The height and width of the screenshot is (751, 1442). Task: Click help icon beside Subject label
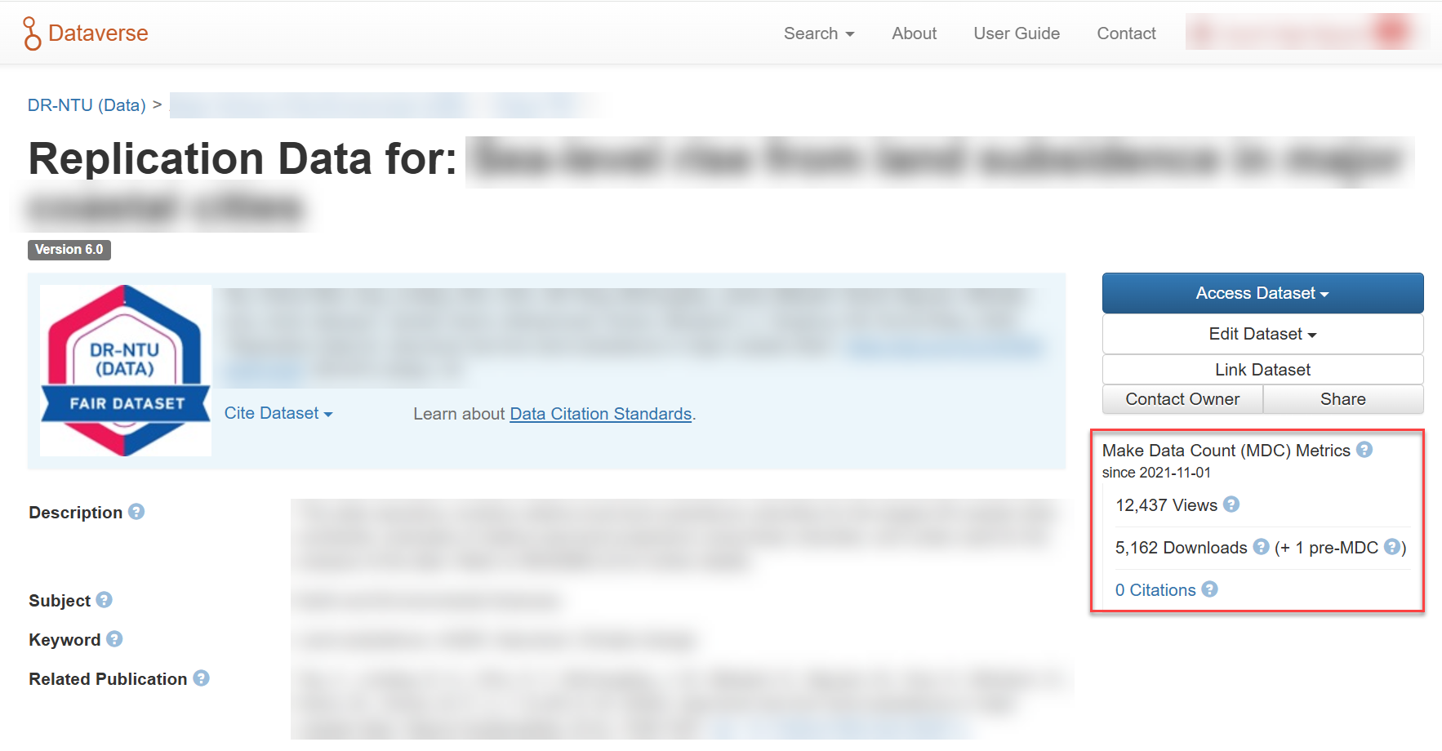tap(104, 600)
